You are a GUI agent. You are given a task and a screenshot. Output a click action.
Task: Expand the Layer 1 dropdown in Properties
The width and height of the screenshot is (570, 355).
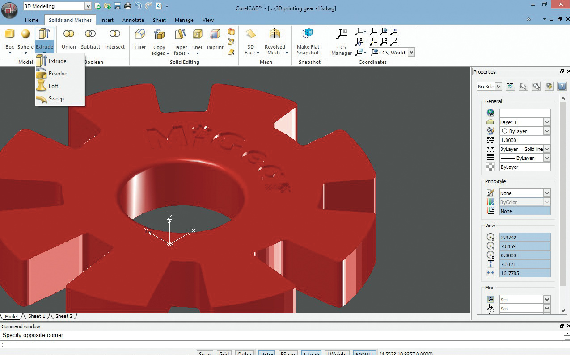coord(547,122)
